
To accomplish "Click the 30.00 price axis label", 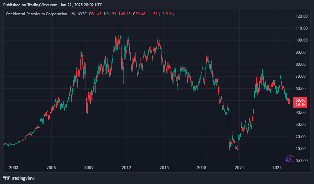I will [x=301, y=125].
